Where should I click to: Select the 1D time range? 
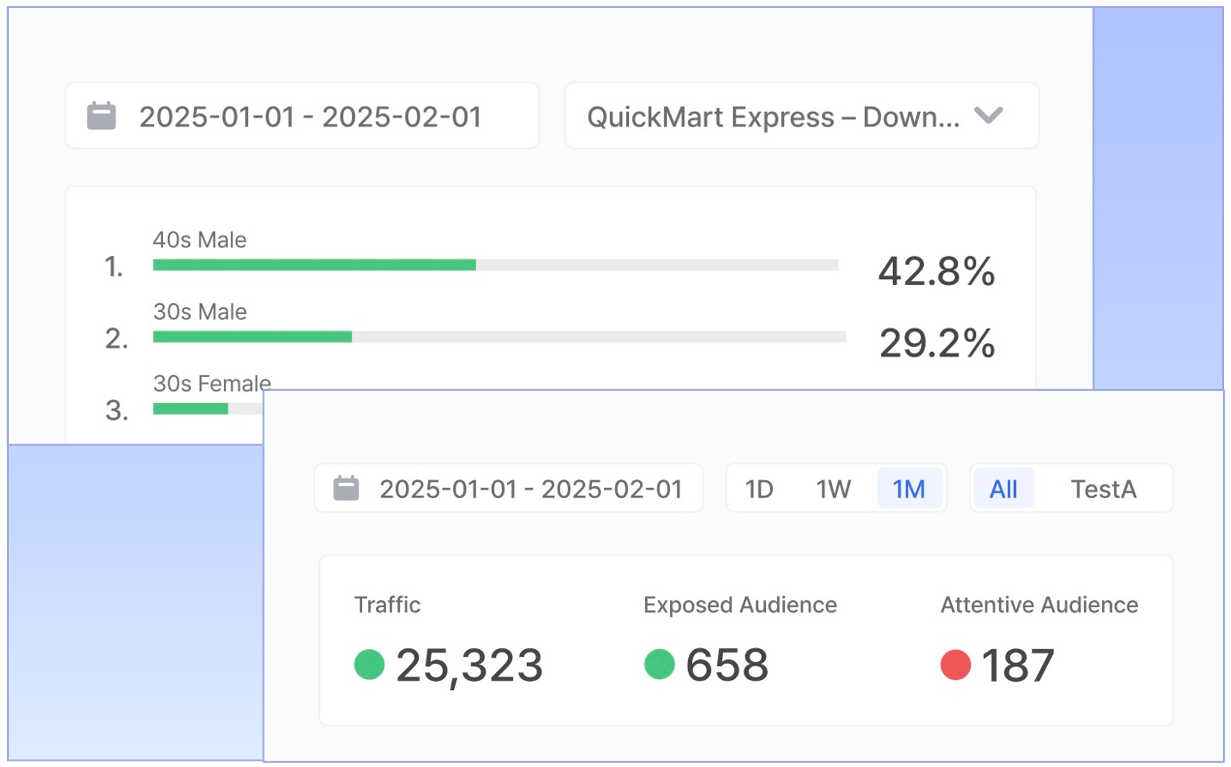coord(758,489)
